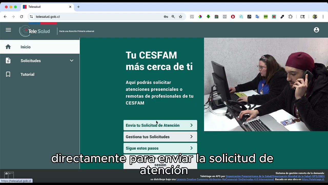This screenshot has width=328, height=185.
Task: Expand the Solicitudes submenu chevron
Action: [72, 61]
